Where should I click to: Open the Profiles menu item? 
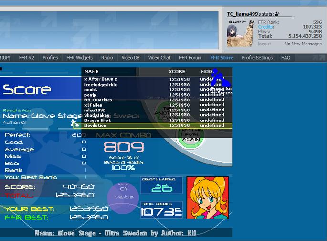click(x=50, y=58)
